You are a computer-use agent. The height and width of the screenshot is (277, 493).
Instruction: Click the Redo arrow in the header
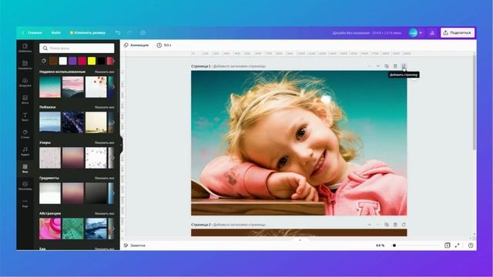click(x=129, y=32)
